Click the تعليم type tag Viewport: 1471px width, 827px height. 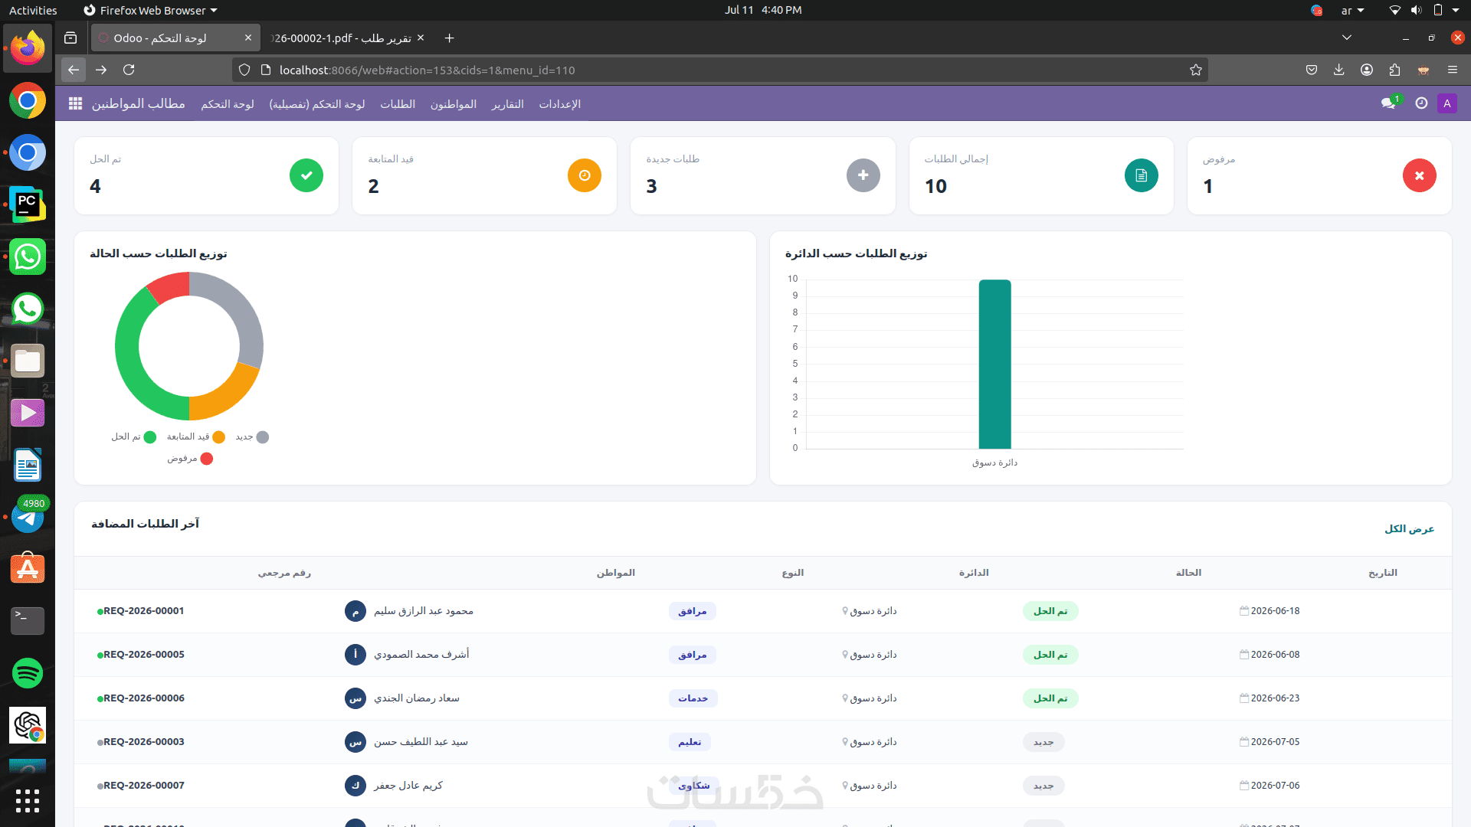pos(690,742)
